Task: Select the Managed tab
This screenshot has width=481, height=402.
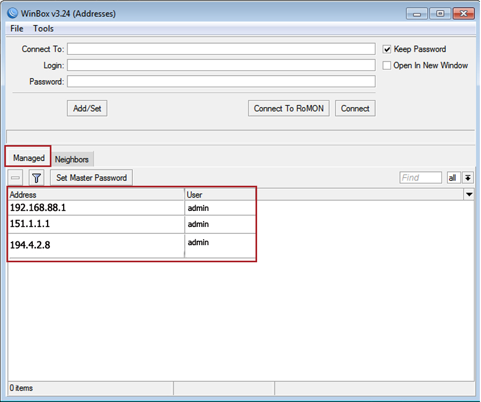Action: (x=29, y=158)
